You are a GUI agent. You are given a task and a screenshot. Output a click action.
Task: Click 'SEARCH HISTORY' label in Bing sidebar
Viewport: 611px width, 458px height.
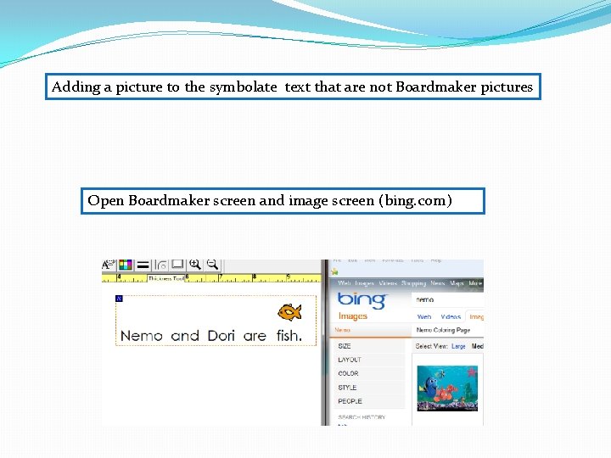click(x=362, y=417)
